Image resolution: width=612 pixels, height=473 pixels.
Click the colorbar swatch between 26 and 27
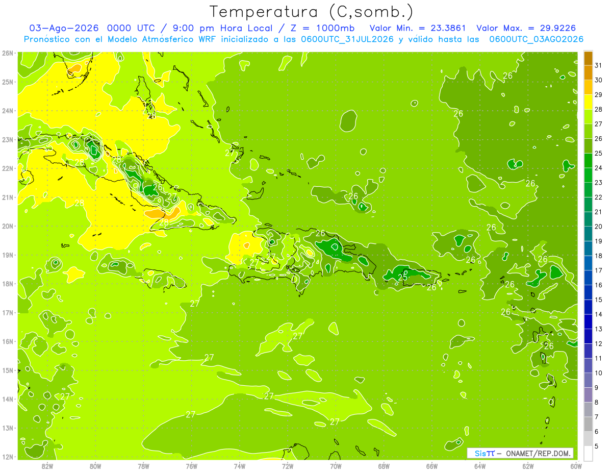[x=588, y=131]
